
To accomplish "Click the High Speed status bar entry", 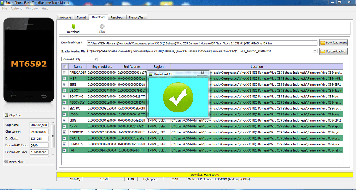I will (x=150, y=179).
